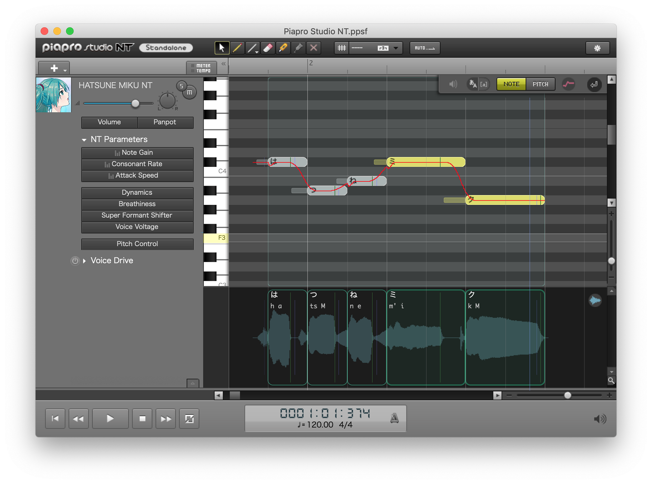Switch to NOTE edit mode
The height and width of the screenshot is (484, 652).
pyautogui.click(x=511, y=84)
